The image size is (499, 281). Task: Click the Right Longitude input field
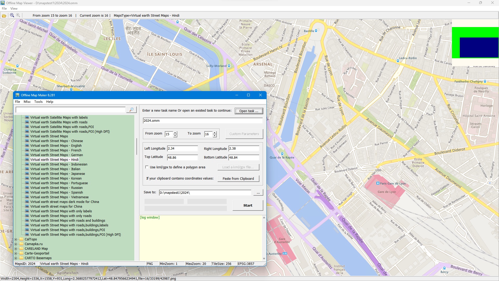[244, 148]
